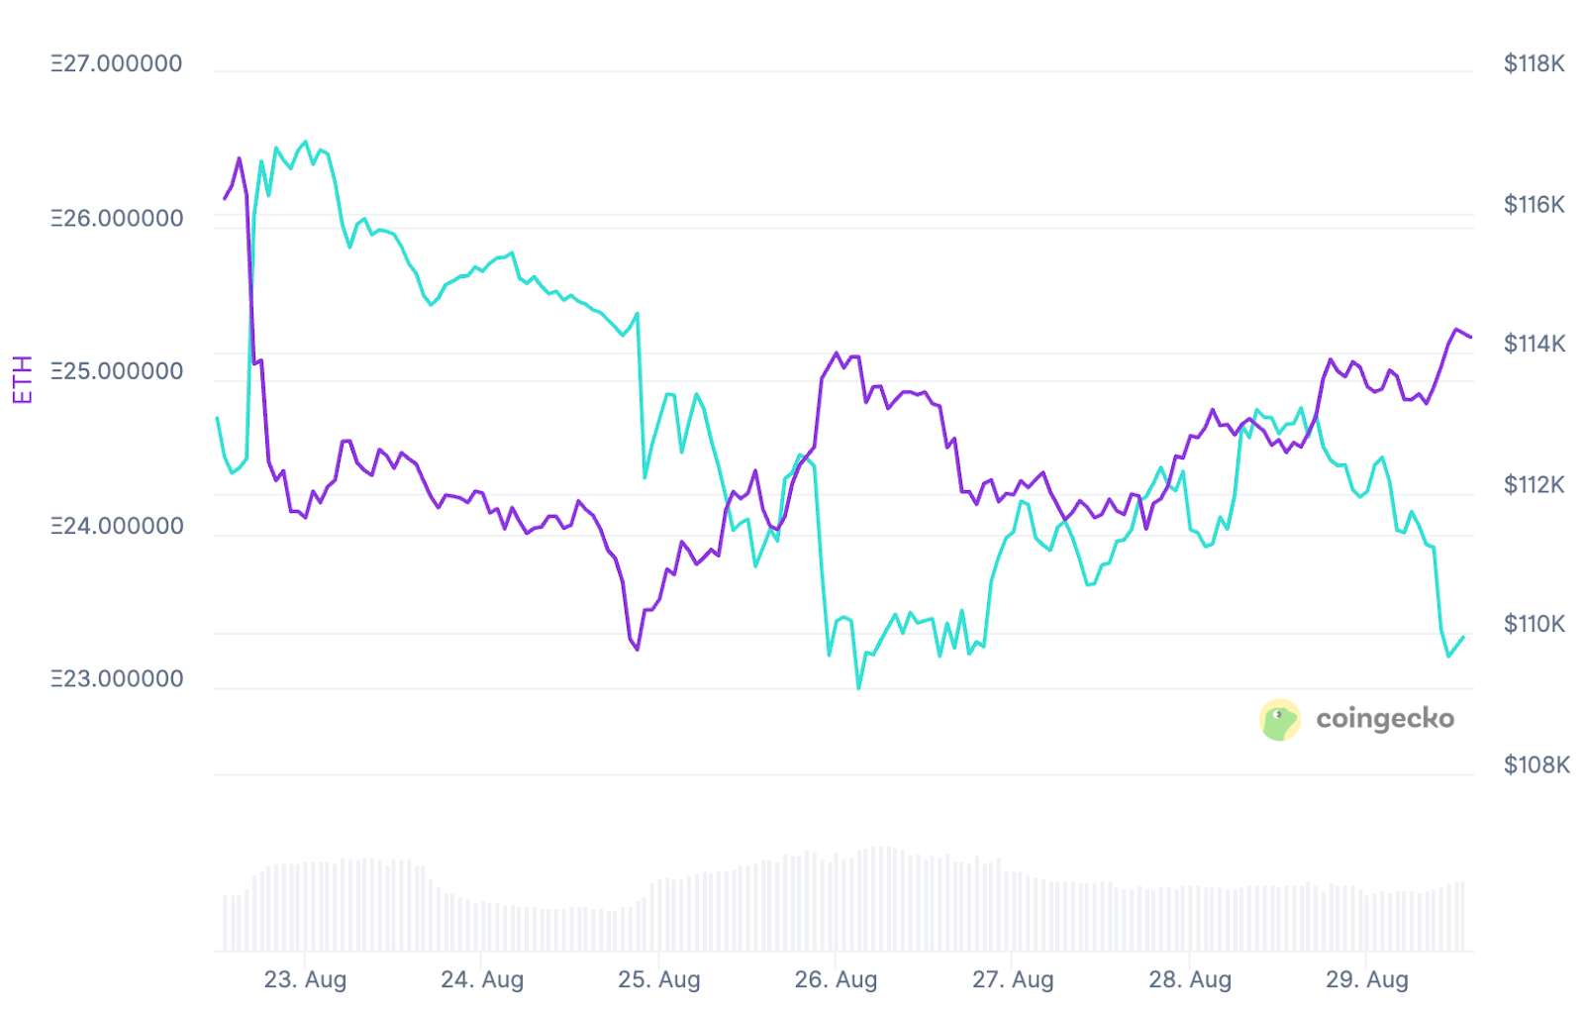The image size is (1584, 1011).
Task: Select the 27. Aug date label
Action: tap(1013, 979)
